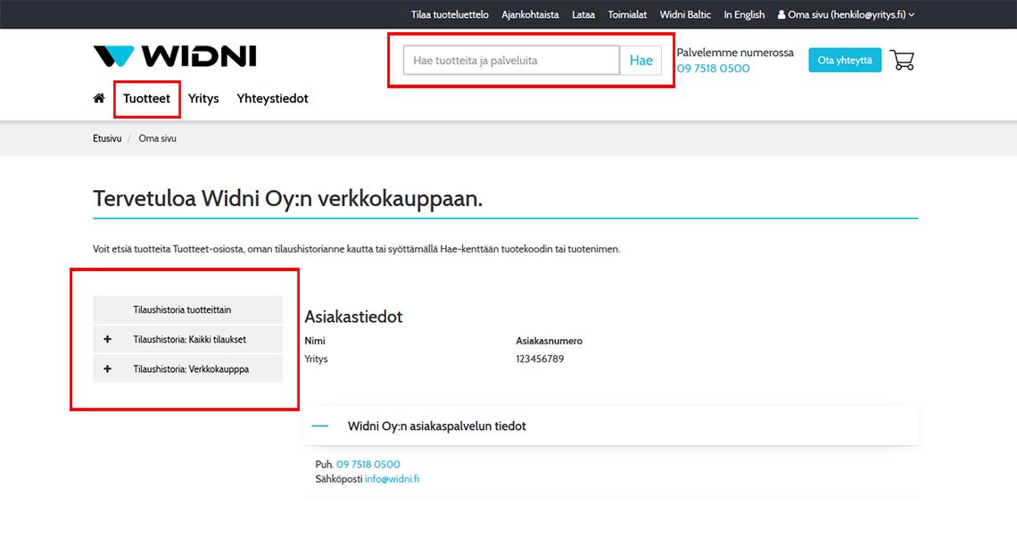Viewport: 1017px width, 546px height.
Task: Open the Tuotteet menu
Action: pos(147,98)
